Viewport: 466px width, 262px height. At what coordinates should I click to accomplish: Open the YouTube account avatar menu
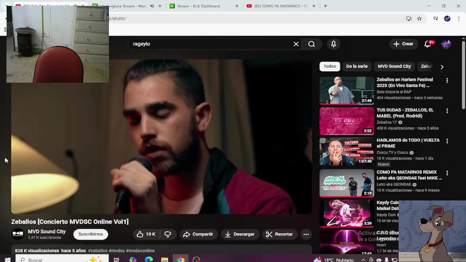click(x=446, y=44)
